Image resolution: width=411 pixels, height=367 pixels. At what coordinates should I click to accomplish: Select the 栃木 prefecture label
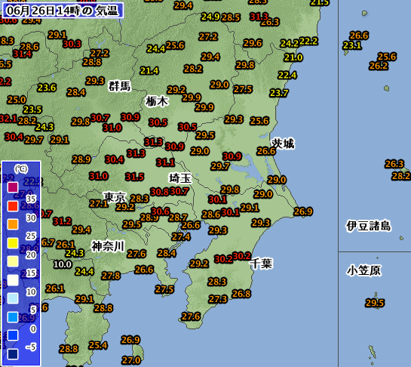click(x=157, y=101)
